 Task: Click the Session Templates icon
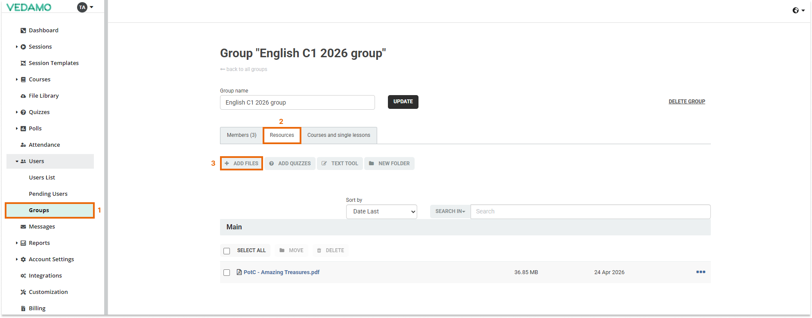tap(23, 63)
